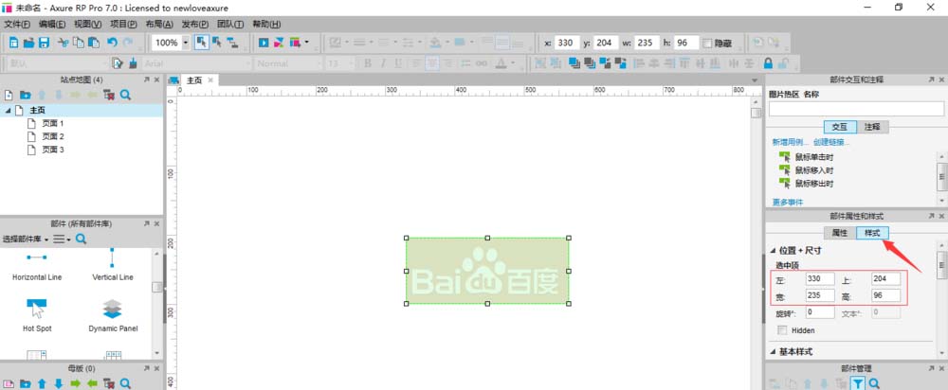Open the 帮助(H) menu
This screenshot has width=948, height=390.
tap(266, 25)
